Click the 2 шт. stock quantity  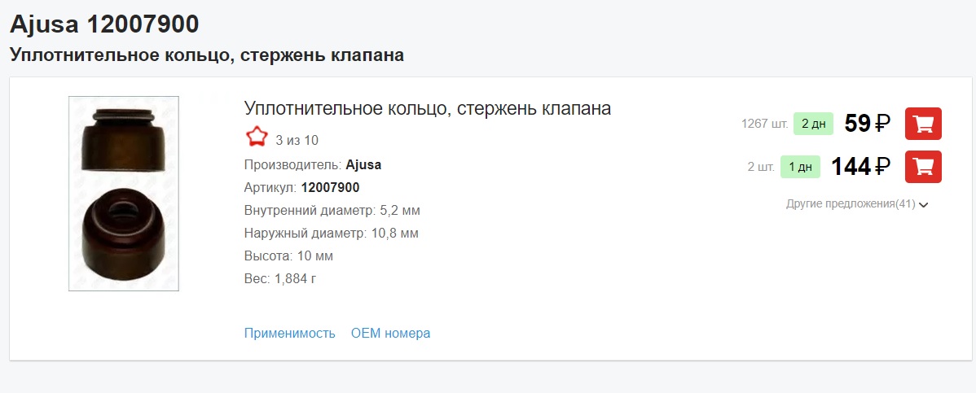[761, 168]
